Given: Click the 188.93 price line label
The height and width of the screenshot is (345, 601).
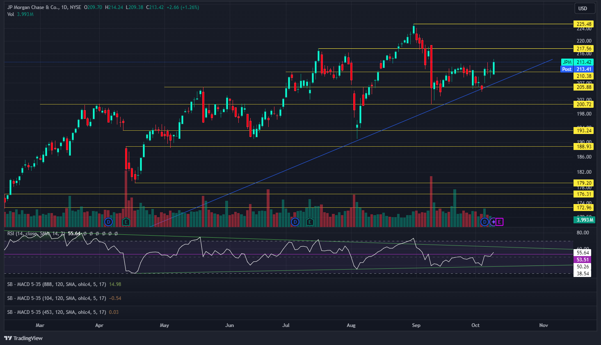Looking at the screenshot, I should 584,147.
